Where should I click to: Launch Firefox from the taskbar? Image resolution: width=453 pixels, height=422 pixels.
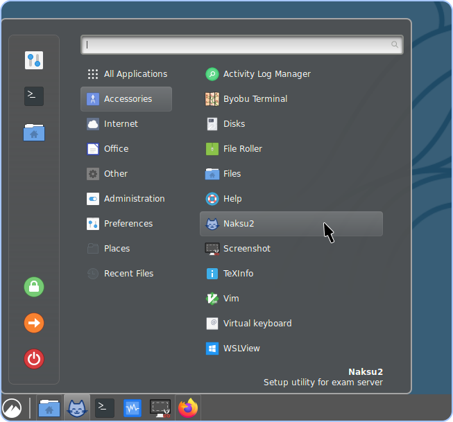pyautogui.click(x=188, y=408)
